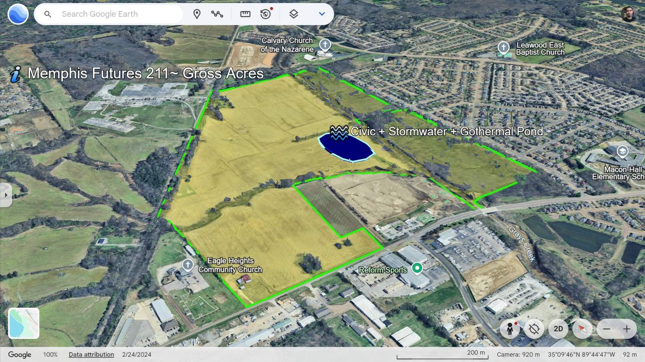The image size is (645, 362).
Task: Expand the collapsed side panel arrow
Action: tap(6, 195)
